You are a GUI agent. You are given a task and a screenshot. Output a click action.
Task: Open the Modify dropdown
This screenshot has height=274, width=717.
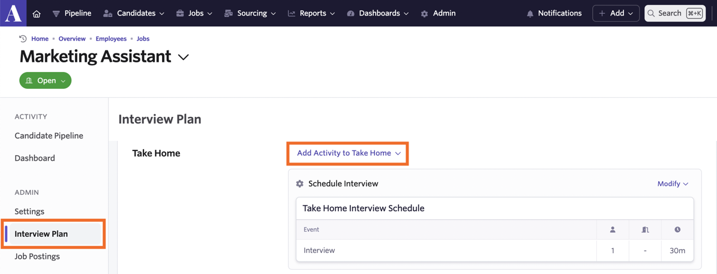coord(673,183)
